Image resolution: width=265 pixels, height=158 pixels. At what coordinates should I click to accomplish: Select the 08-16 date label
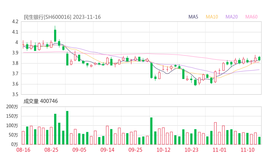coord(23,150)
